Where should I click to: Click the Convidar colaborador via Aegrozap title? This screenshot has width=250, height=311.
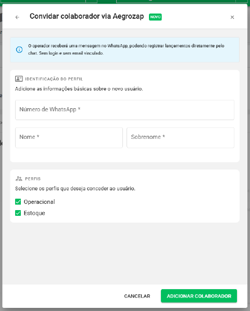tap(87, 16)
